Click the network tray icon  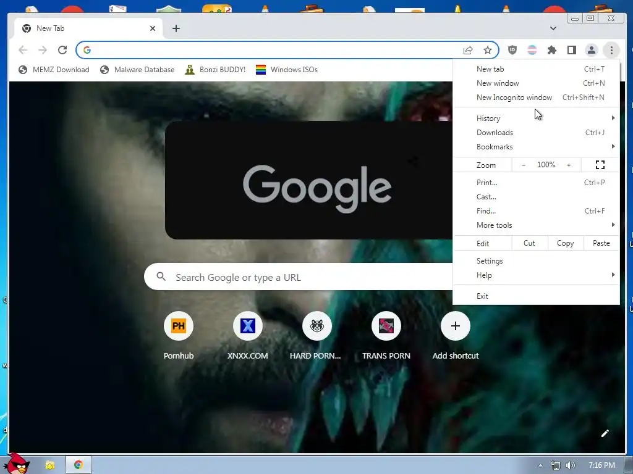point(556,465)
